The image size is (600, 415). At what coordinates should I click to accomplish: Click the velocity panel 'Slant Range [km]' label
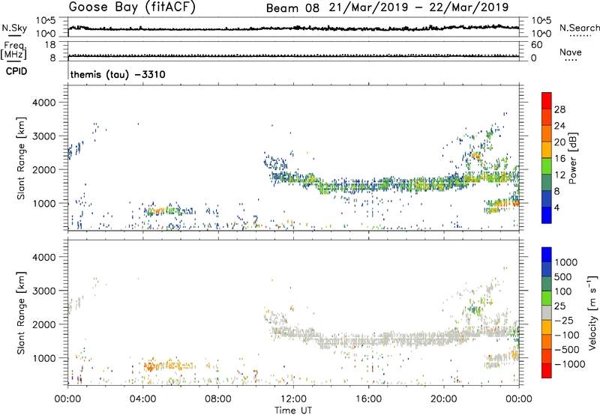(x=21, y=312)
